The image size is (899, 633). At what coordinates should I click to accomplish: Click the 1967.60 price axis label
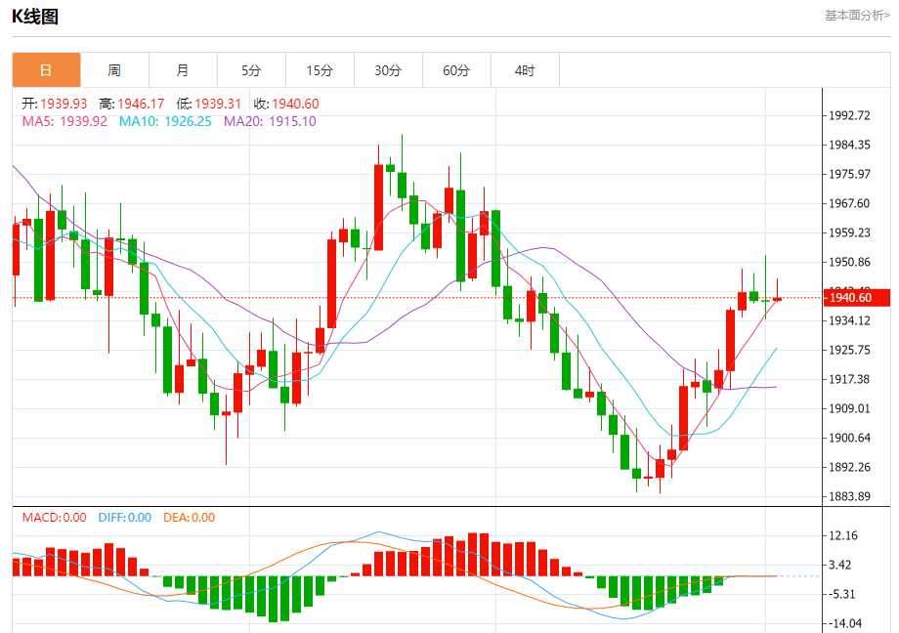pyautogui.click(x=850, y=203)
